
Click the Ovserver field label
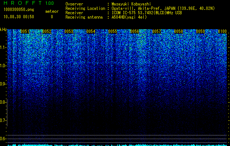(x=74, y=4)
